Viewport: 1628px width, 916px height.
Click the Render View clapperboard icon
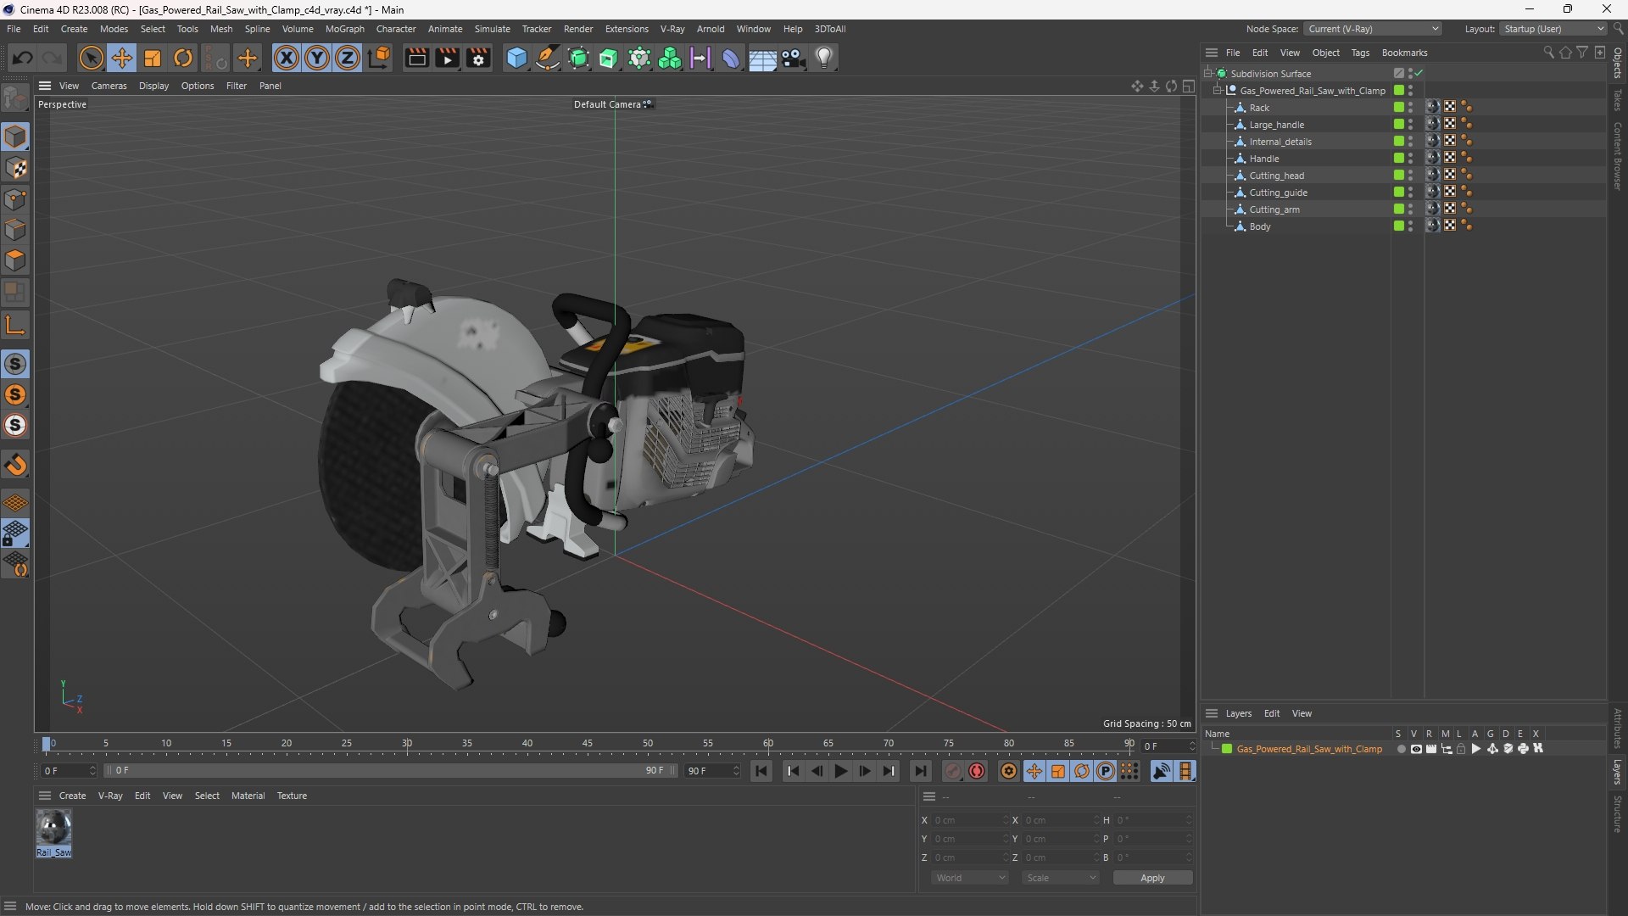[416, 58]
